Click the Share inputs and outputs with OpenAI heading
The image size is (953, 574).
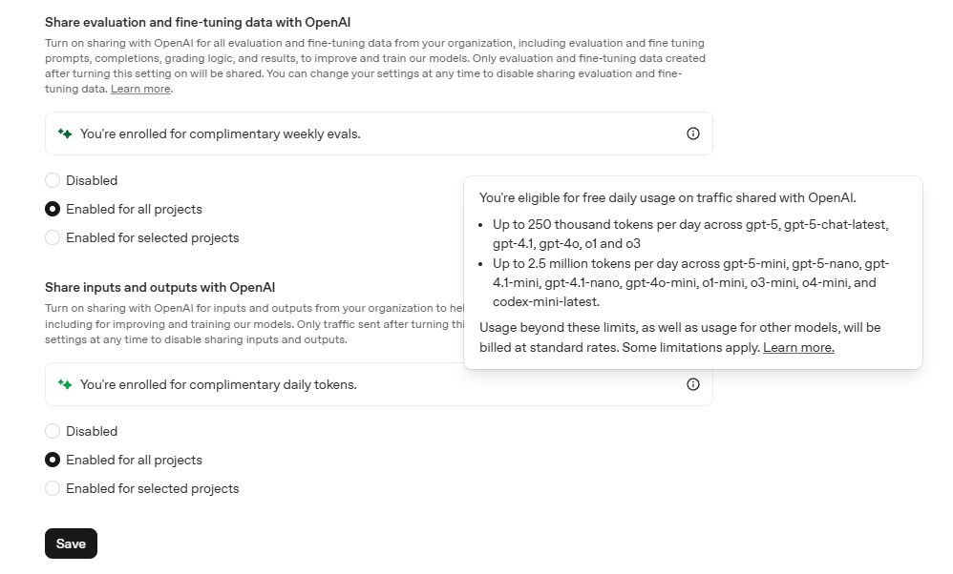(159, 288)
